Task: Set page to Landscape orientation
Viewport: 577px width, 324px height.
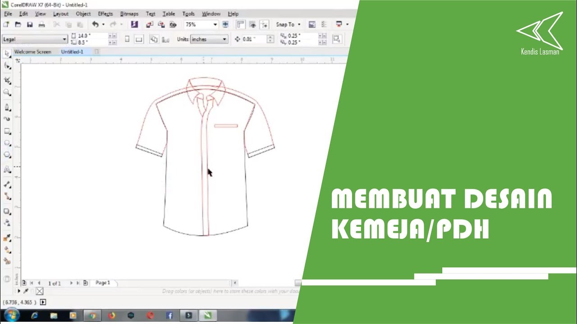Action: tap(139, 39)
